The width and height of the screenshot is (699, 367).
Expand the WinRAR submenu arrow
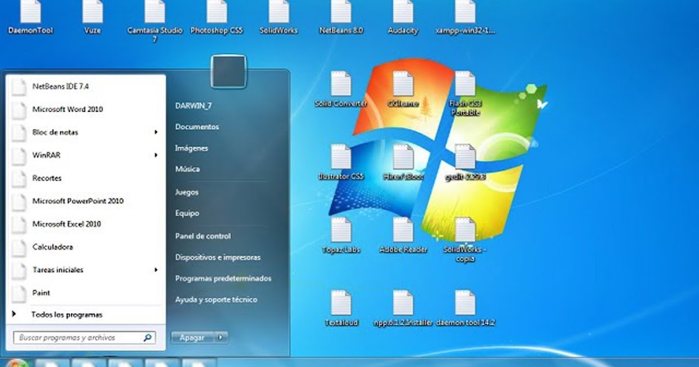point(155,156)
